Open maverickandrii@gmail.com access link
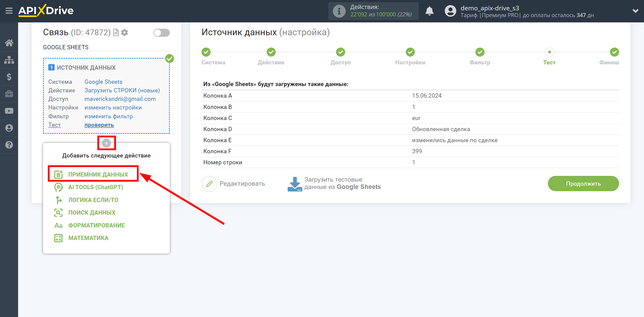Image resolution: width=644 pixels, height=317 pixels. (120, 99)
